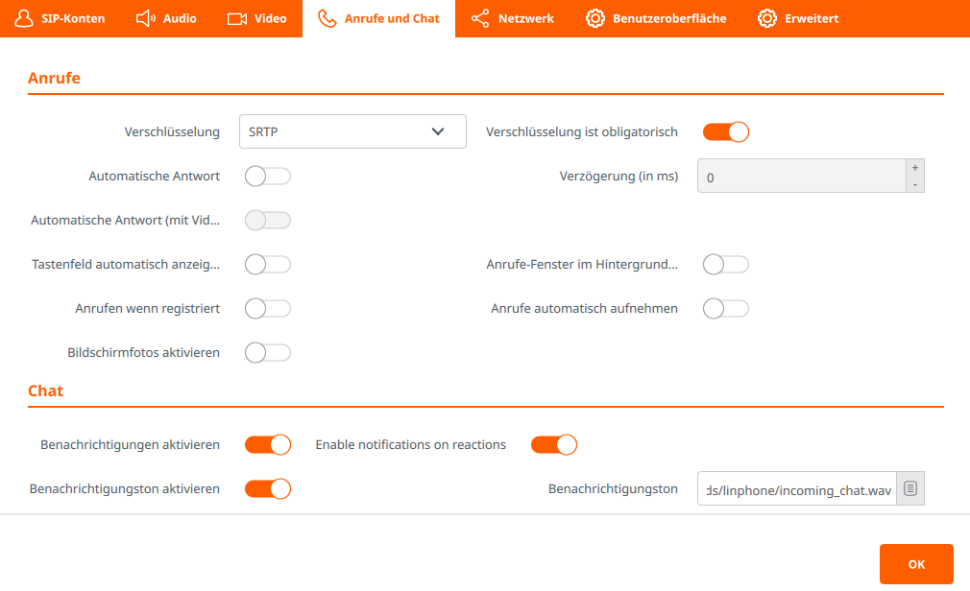This screenshot has height=591, width=970.
Task: Browse for Benachrichtigungston file icon
Action: [x=910, y=489]
